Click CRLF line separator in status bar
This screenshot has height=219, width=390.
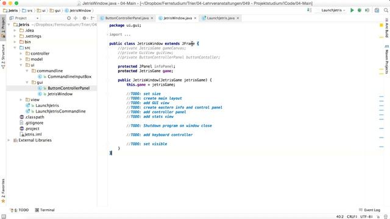click(352, 217)
